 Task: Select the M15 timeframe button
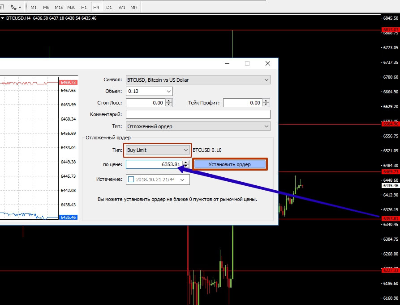tap(59, 8)
